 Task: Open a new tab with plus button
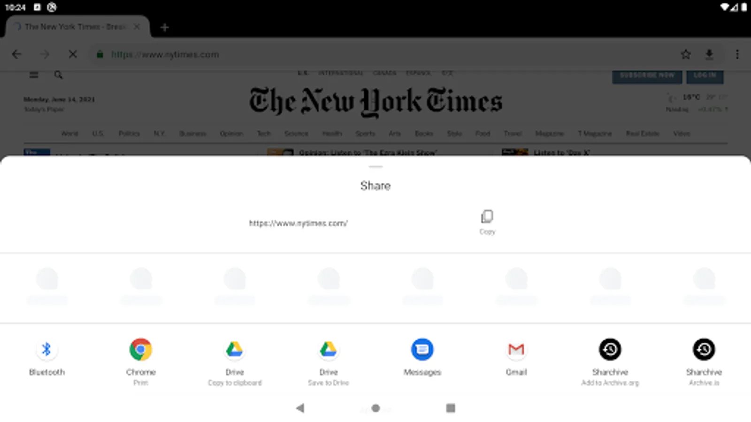[x=164, y=27]
